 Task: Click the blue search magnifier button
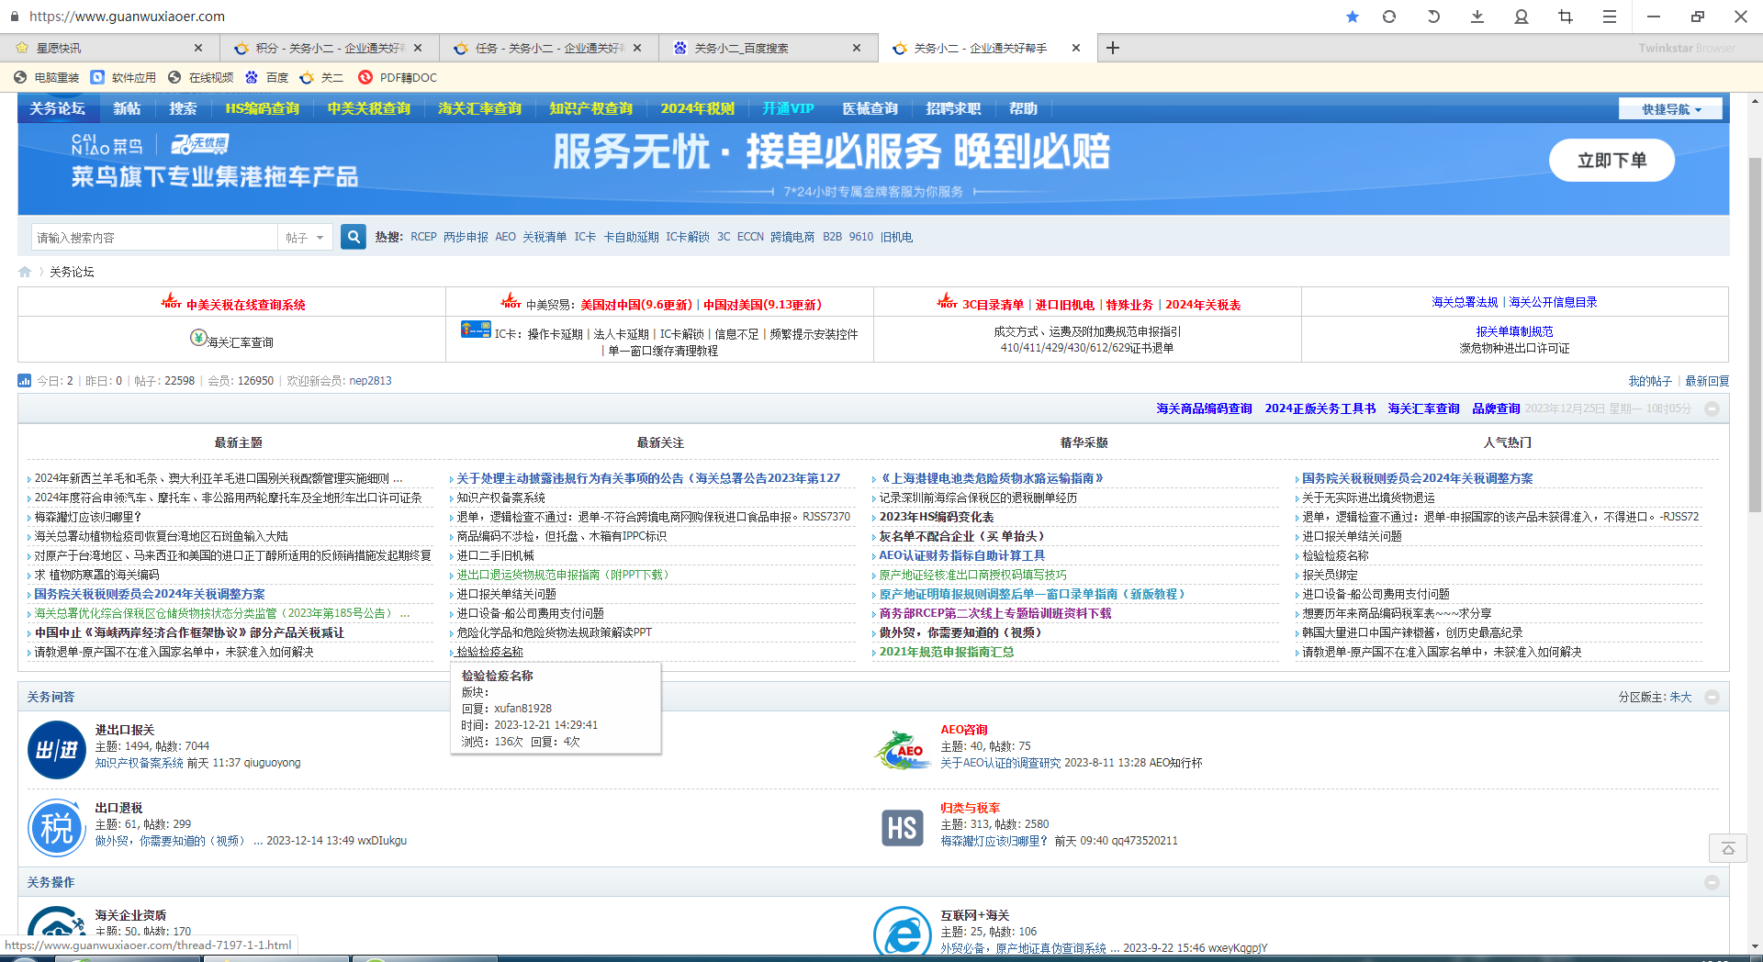point(354,237)
